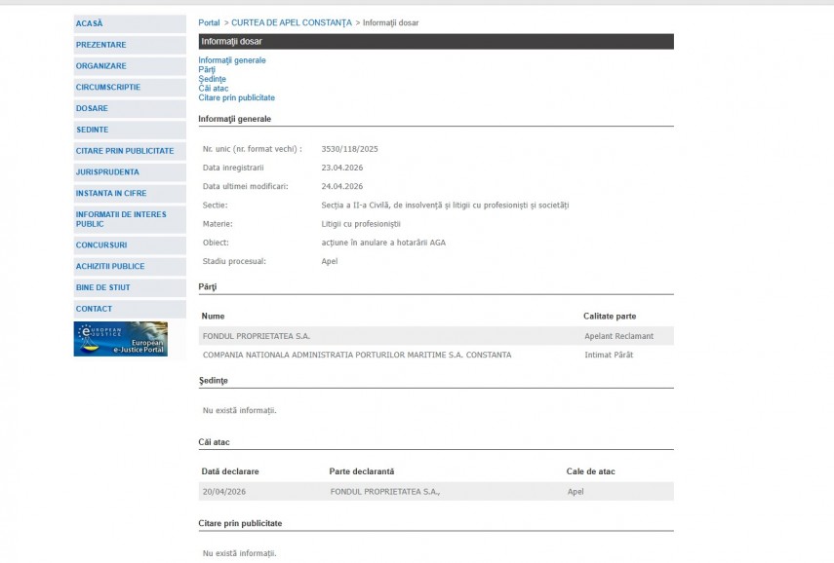The height and width of the screenshot is (563, 834).
Task: Click the Portal breadcrumb link
Action: click(209, 22)
